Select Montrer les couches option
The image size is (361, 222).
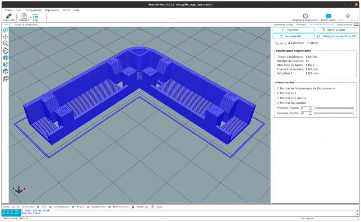(x=278, y=103)
